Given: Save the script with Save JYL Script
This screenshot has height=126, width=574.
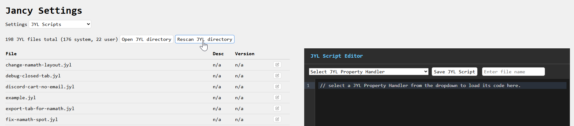Looking at the screenshot, I should pos(455,72).
